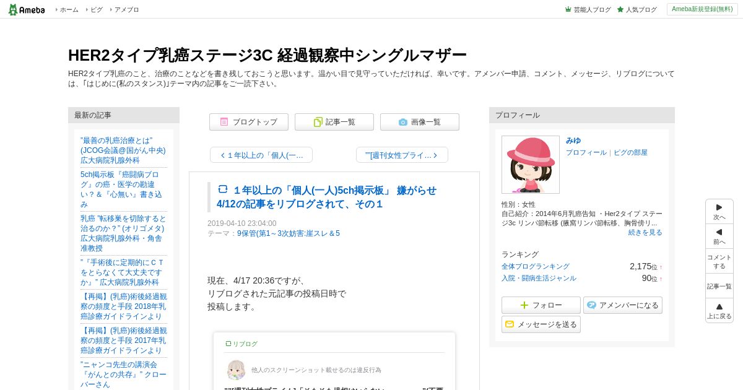Open the アメブロ link in top bar
The image size is (743, 390).
point(126,10)
